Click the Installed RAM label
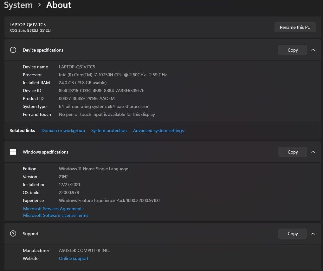This screenshot has width=323, height=271. pos(36,83)
